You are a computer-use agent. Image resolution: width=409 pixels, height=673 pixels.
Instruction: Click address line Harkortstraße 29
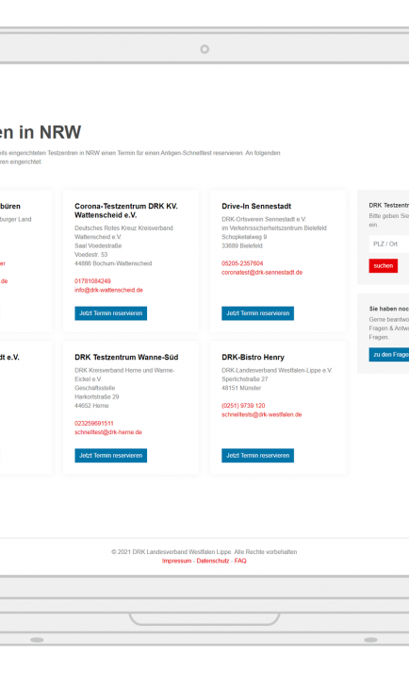(97, 397)
